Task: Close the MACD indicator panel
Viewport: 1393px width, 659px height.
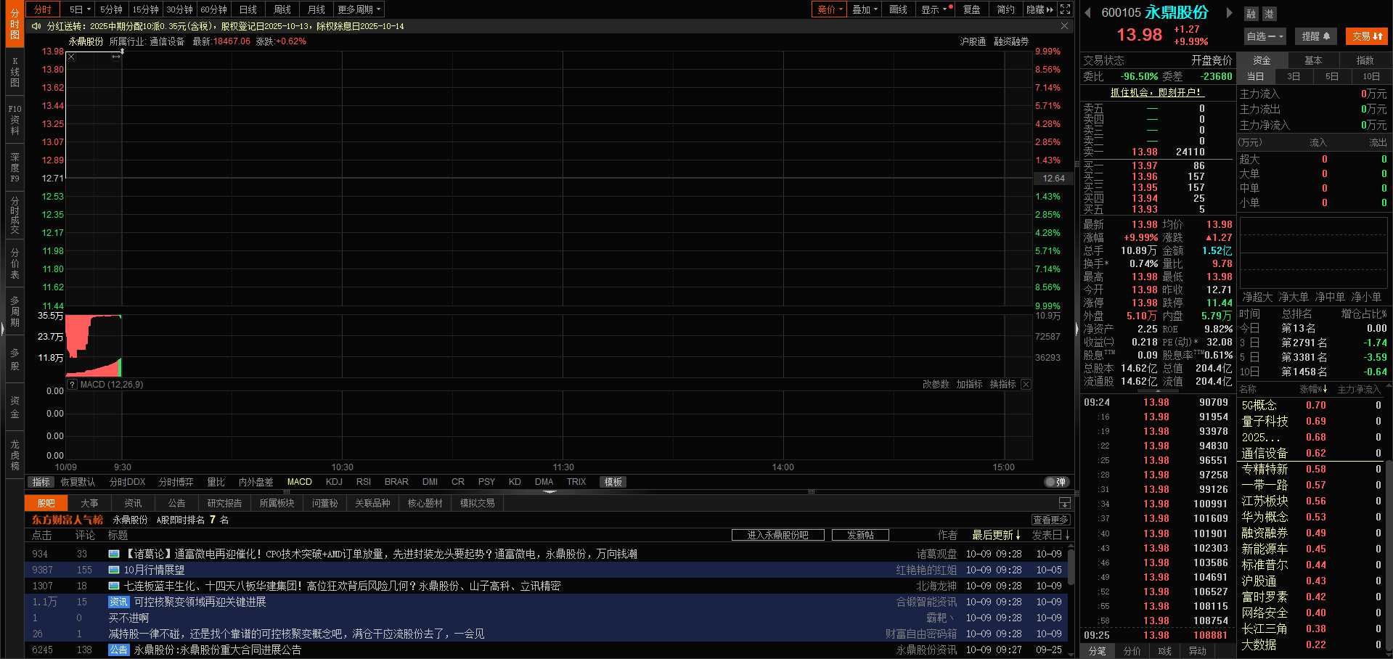Action: [x=1026, y=385]
